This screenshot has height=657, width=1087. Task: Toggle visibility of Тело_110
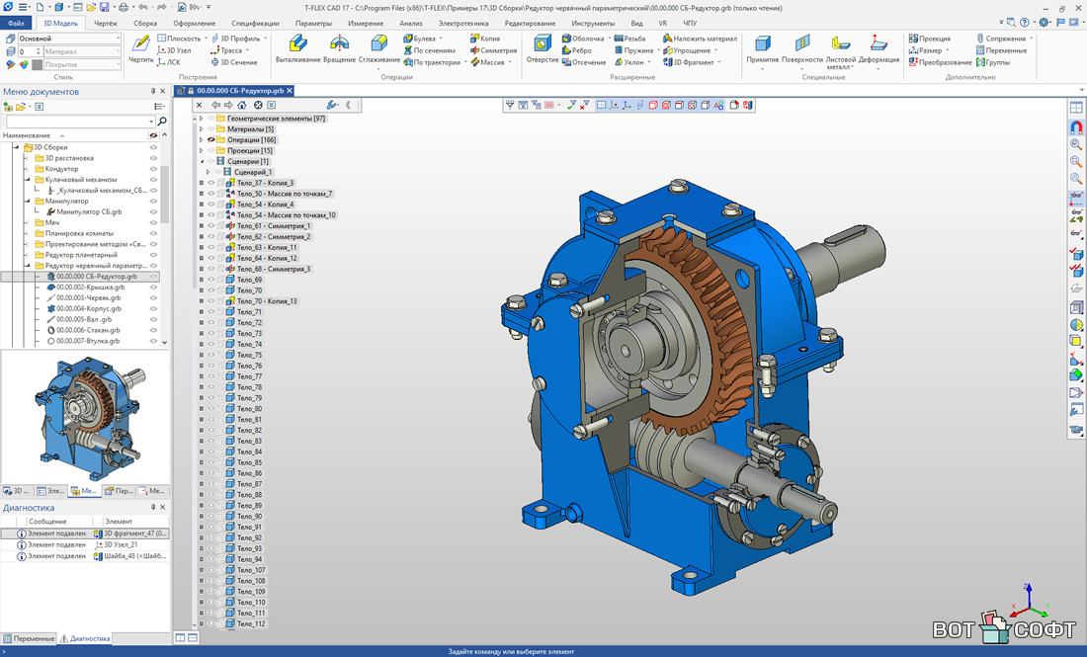click(211, 603)
